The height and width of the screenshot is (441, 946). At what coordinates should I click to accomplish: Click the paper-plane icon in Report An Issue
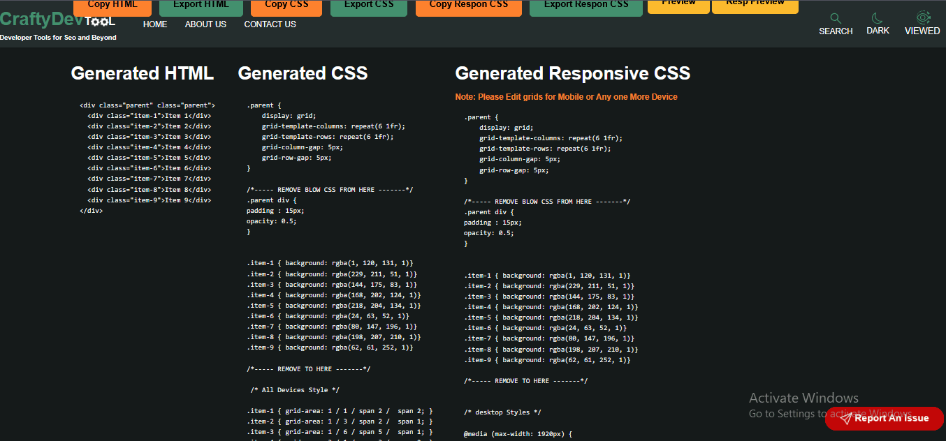point(845,419)
